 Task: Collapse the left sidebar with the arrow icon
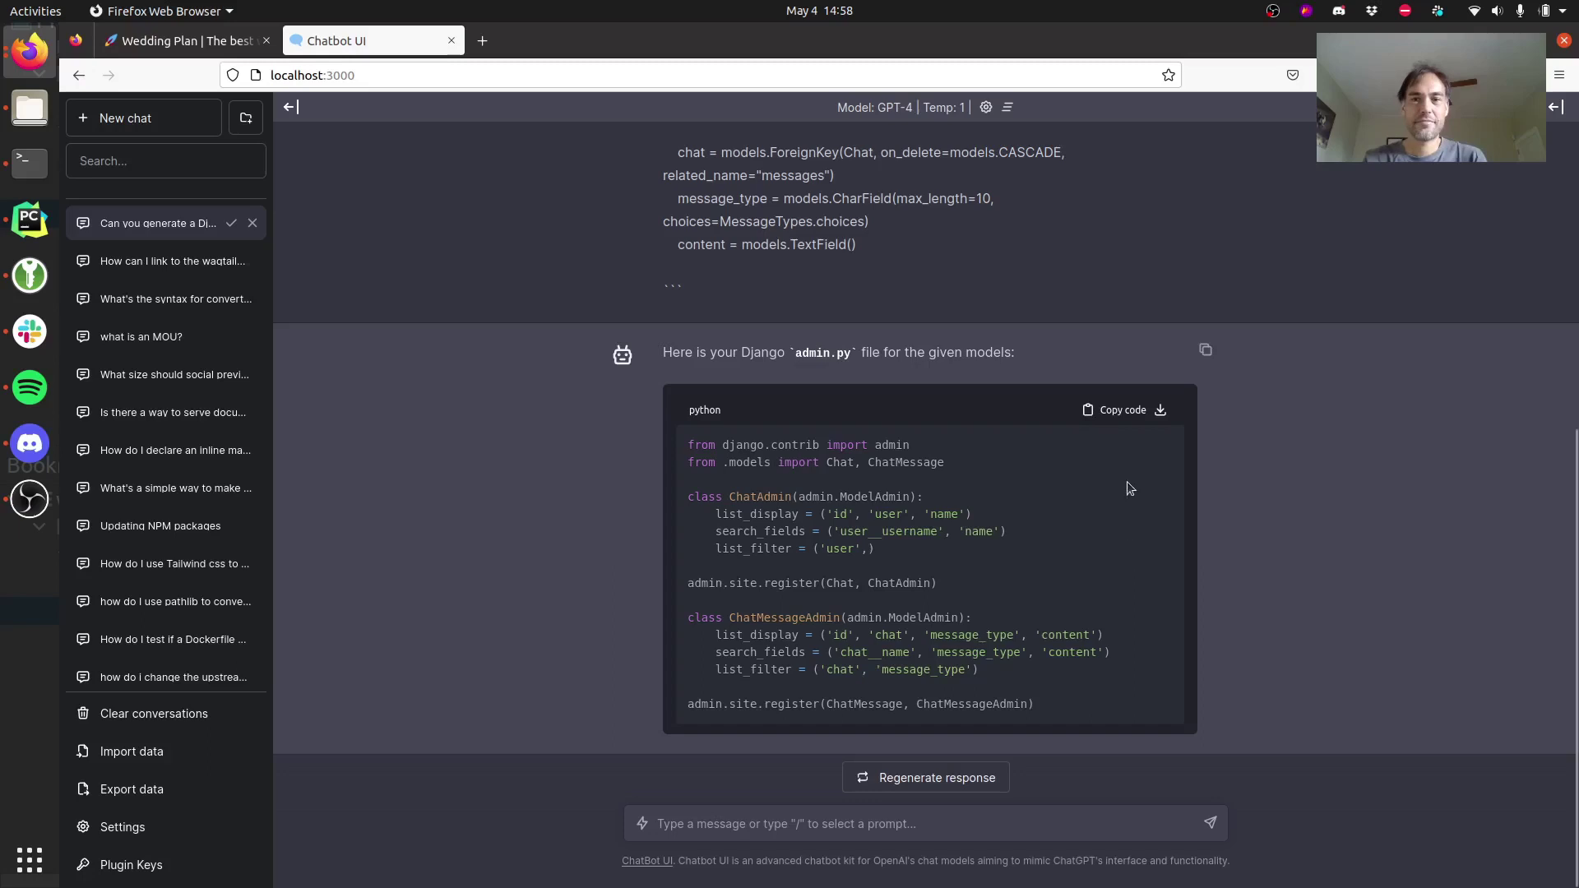pyautogui.click(x=291, y=107)
